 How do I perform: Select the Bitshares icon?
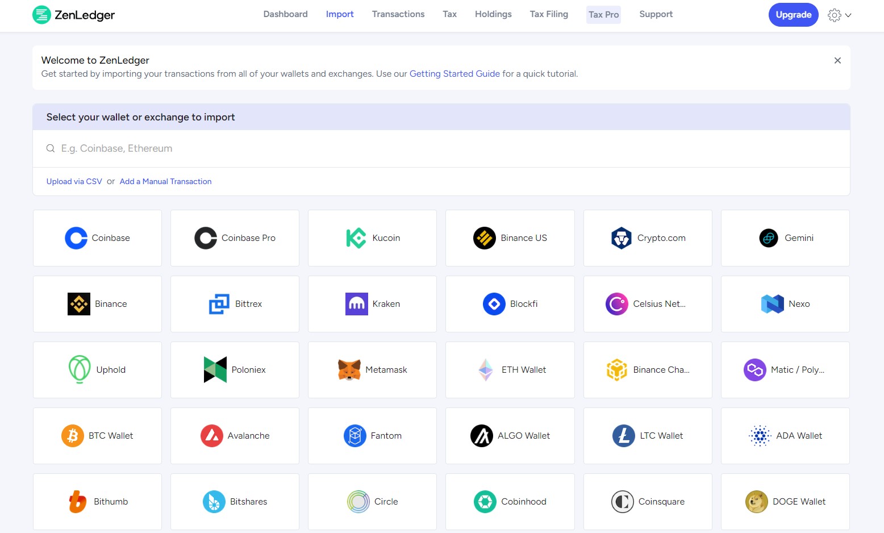214,502
